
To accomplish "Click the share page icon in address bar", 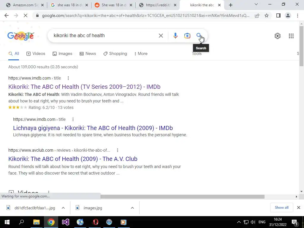I will tap(257, 15).
